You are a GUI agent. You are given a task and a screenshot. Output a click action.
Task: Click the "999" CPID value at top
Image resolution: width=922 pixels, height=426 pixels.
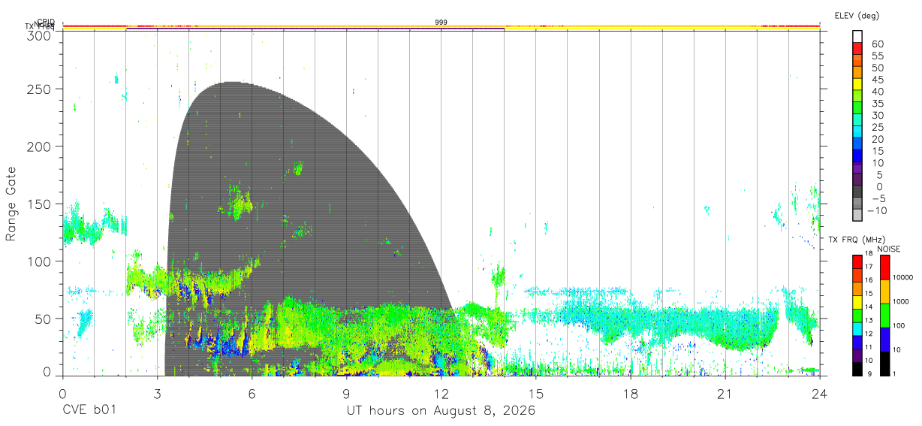point(441,23)
